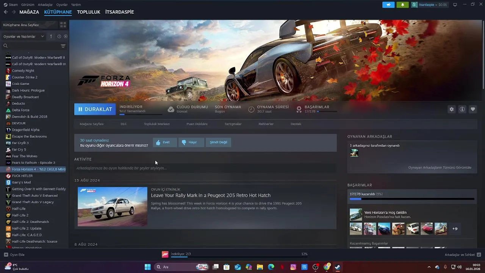Image resolution: width=485 pixels, height=273 pixels.
Task: Decline recommendation with Hayır thumbs down
Action: (x=191, y=142)
